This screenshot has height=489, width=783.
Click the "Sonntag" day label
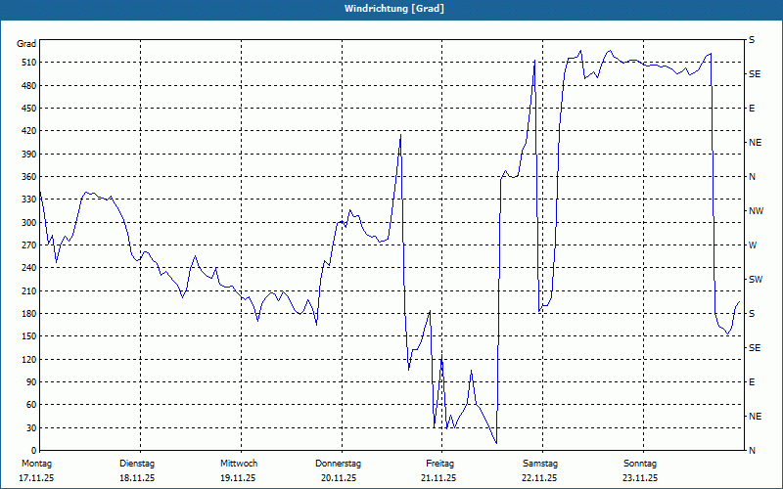640,464
